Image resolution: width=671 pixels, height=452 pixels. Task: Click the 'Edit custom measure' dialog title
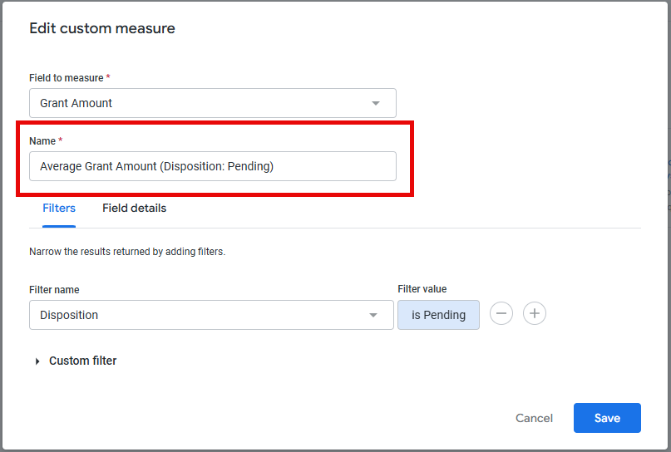(x=102, y=28)
